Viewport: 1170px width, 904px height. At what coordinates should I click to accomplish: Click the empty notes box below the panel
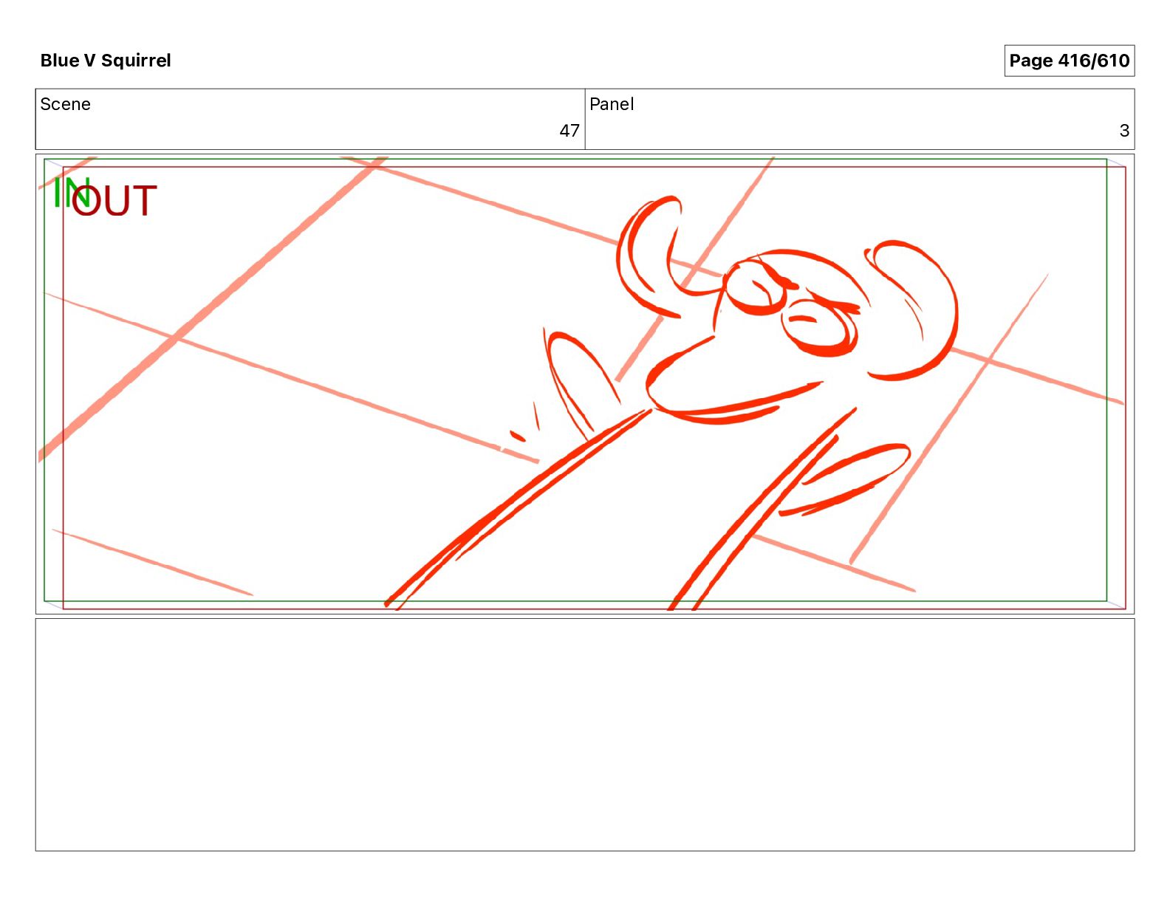[x=585, y=735]
